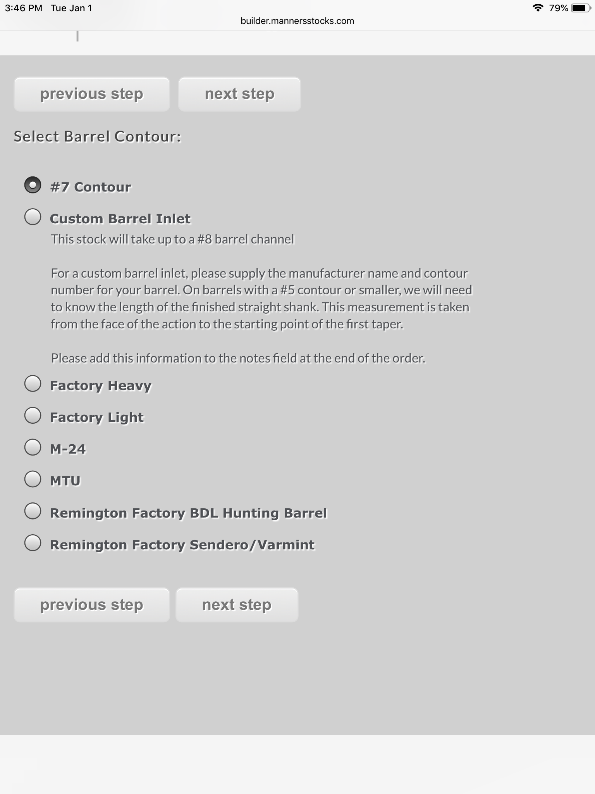Click the top previous step button
The image size is (595, 794).
pos(92,94)
